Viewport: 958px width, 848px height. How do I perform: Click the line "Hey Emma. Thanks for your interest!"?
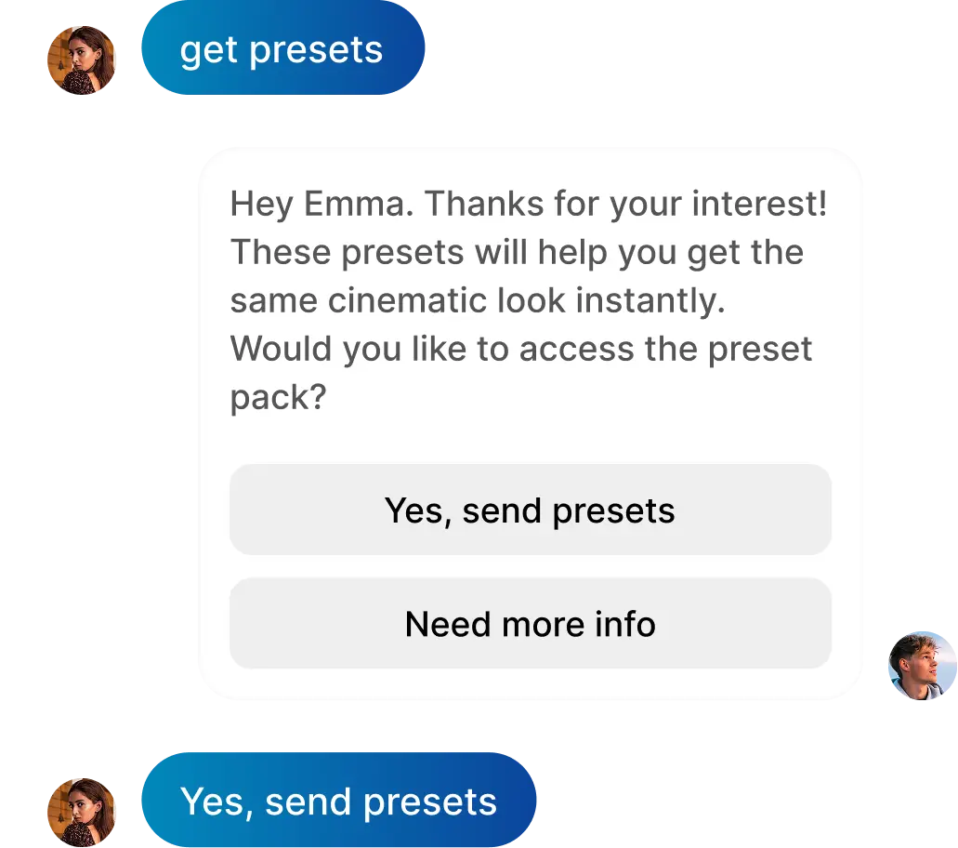click(528, 204)
